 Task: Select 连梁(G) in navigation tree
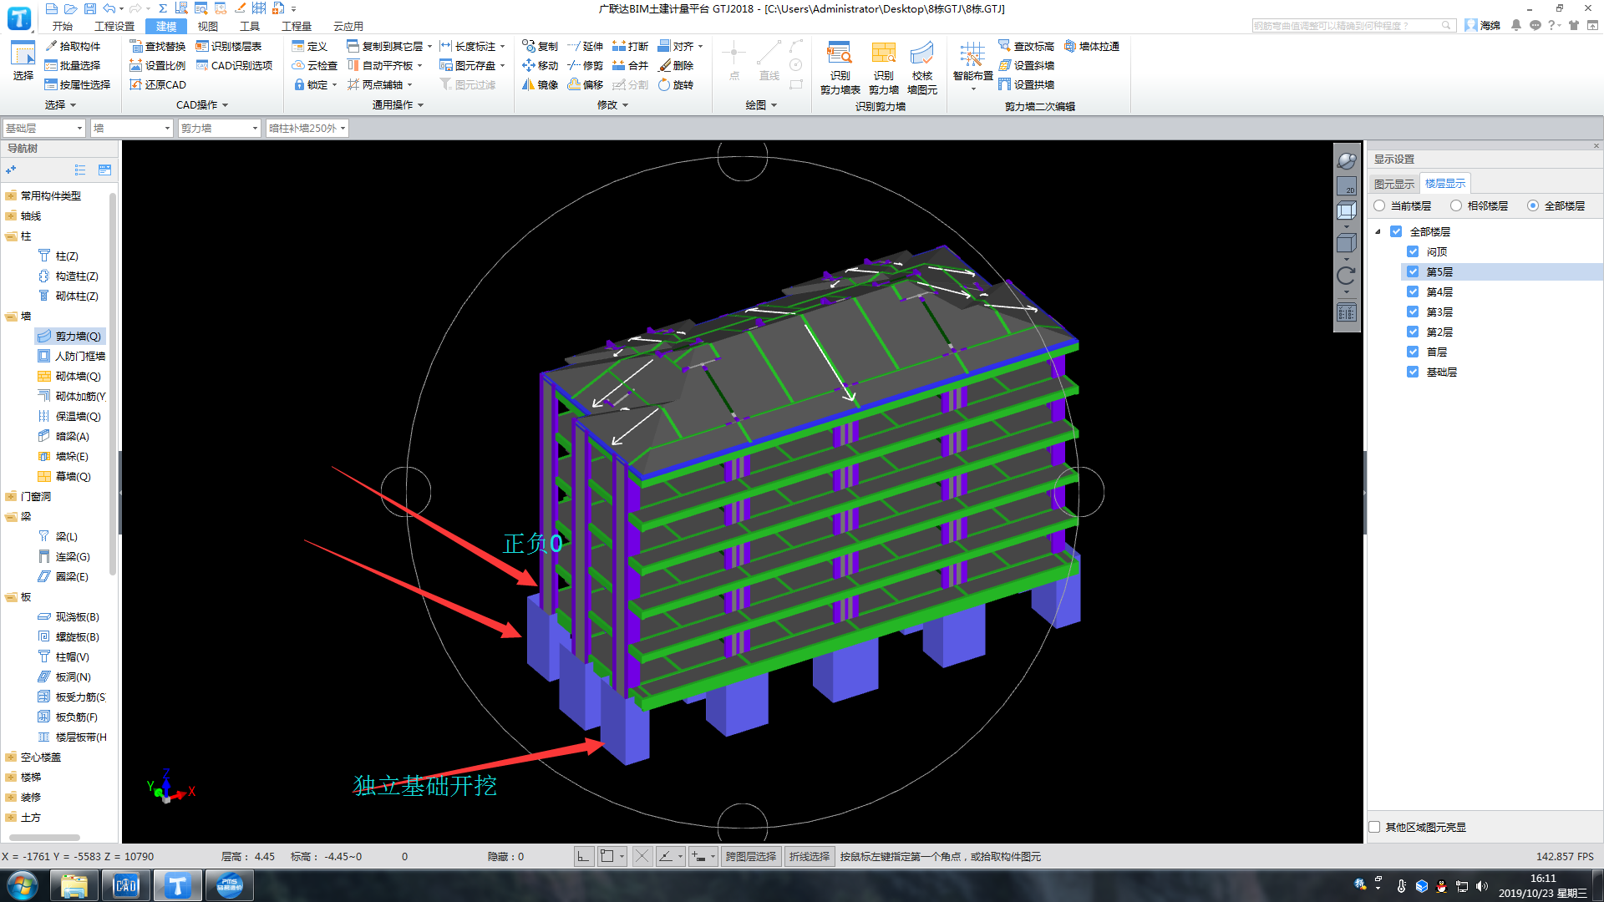pos(64,556)
